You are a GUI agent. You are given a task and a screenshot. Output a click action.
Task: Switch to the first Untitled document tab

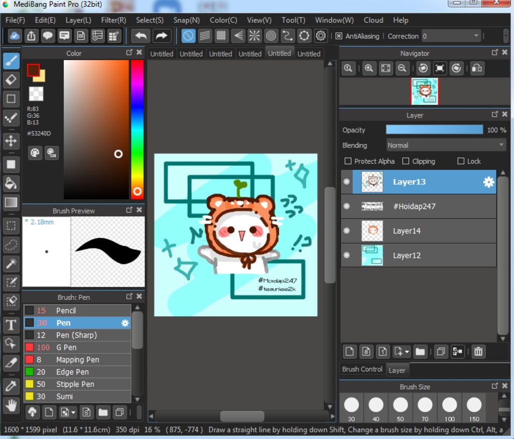162,54
